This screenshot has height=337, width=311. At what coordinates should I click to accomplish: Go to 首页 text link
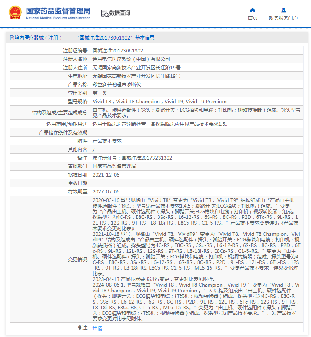tap(253, 18)
